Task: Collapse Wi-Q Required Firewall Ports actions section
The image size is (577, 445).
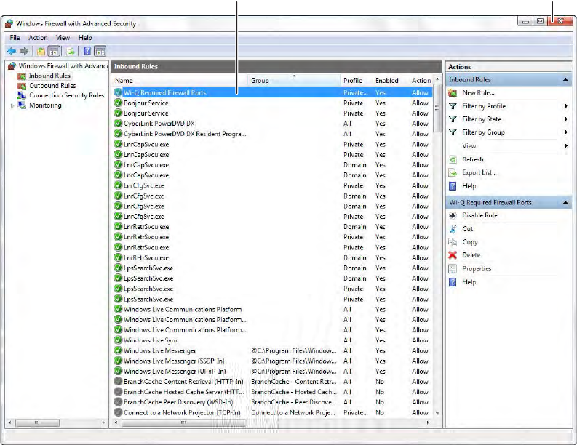Action: [565, 203]
